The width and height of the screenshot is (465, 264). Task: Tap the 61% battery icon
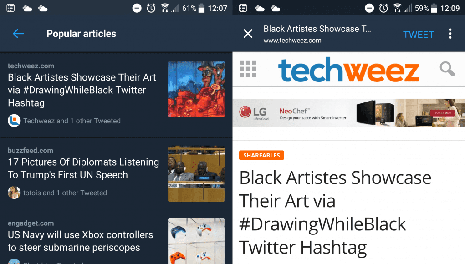click(201, 8)
